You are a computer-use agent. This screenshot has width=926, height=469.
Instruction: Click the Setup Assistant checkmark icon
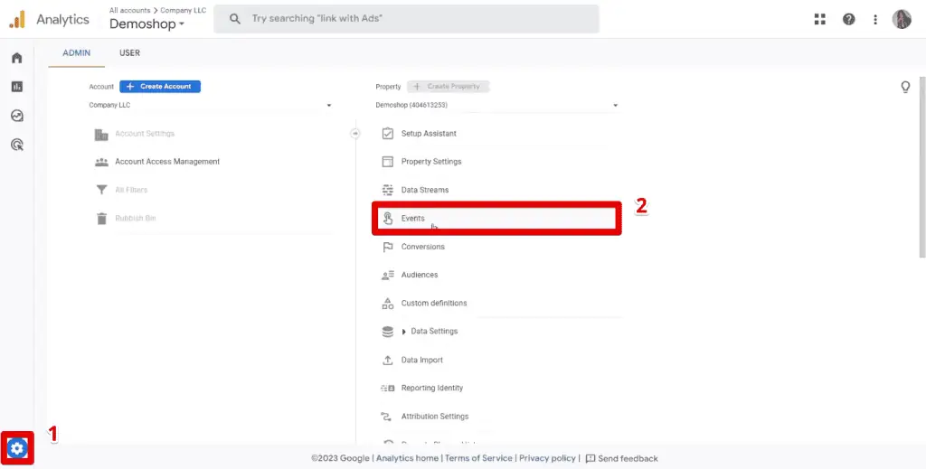pos(387,134)
